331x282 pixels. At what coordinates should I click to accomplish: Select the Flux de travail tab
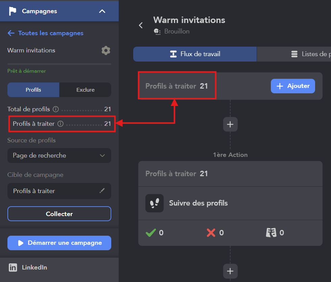tap(195, 54)
